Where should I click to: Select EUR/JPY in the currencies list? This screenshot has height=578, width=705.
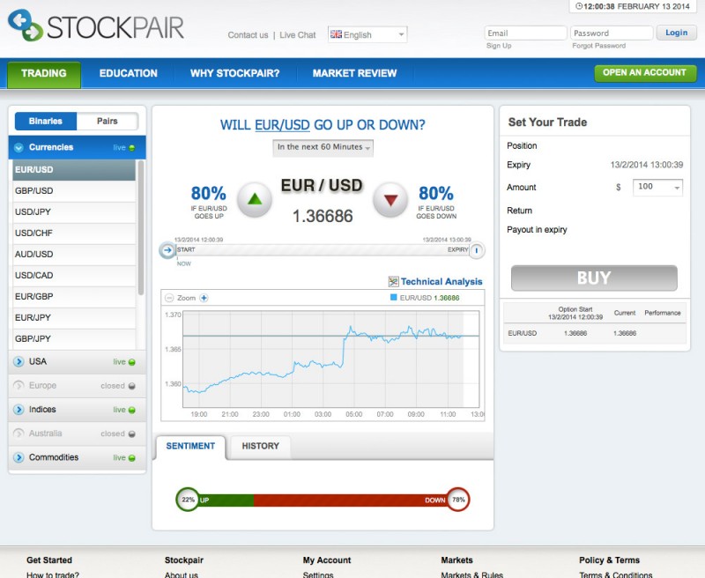click(74, 317)
